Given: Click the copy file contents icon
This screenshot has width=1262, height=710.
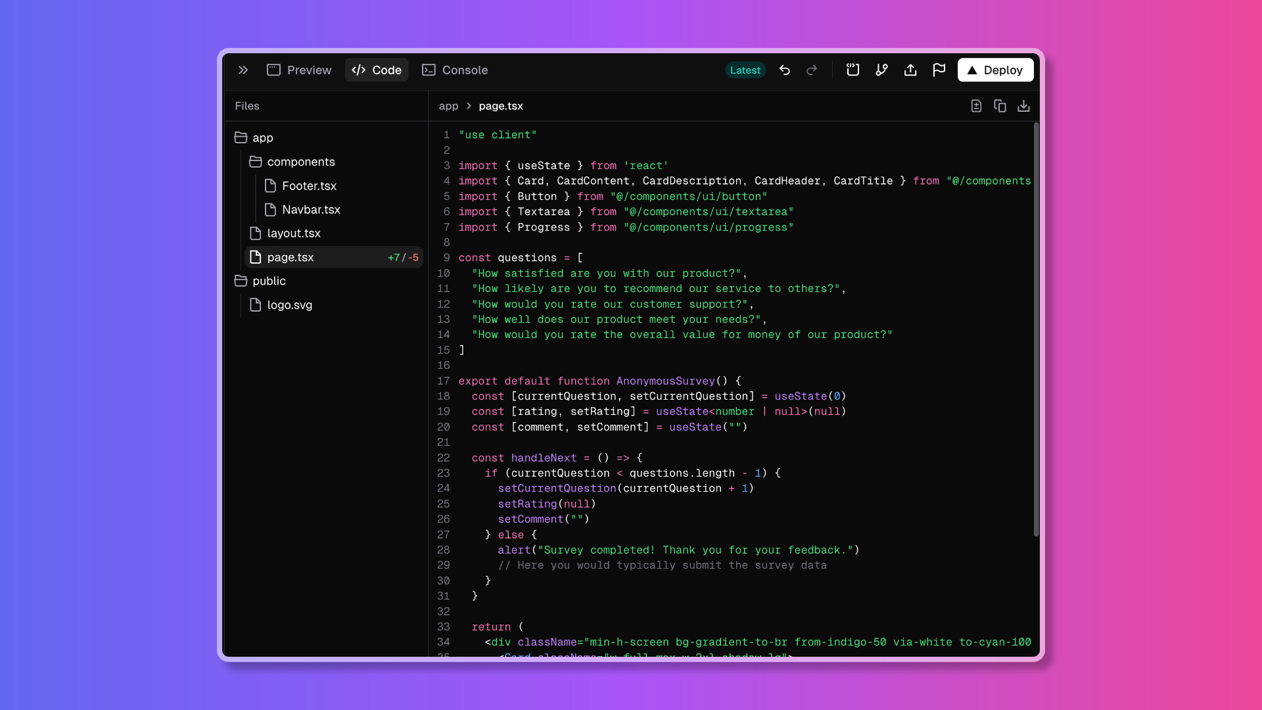Looking at the screenshot, I should (x=1000, y=106).
